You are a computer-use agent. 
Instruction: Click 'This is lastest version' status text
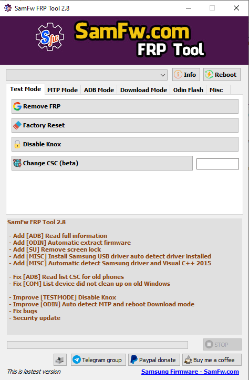34,372
